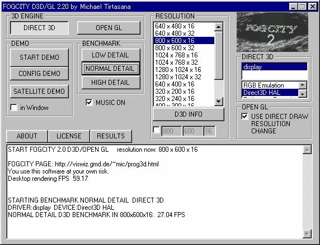Close the FOGCITY window
320x245 pixels.
pyautogui.click(x=313, y=7)
